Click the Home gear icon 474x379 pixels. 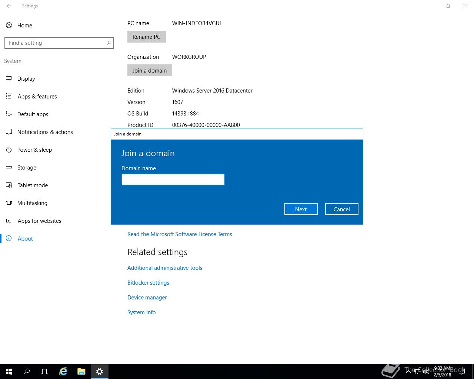[9, 25]
